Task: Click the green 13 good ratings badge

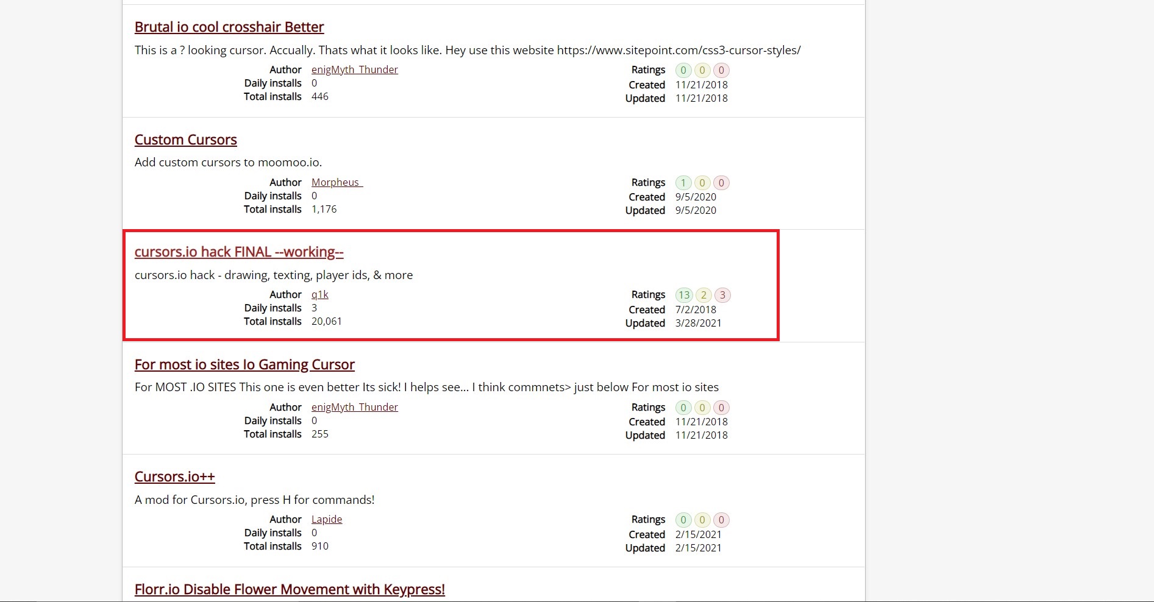Action: point(684,296)
